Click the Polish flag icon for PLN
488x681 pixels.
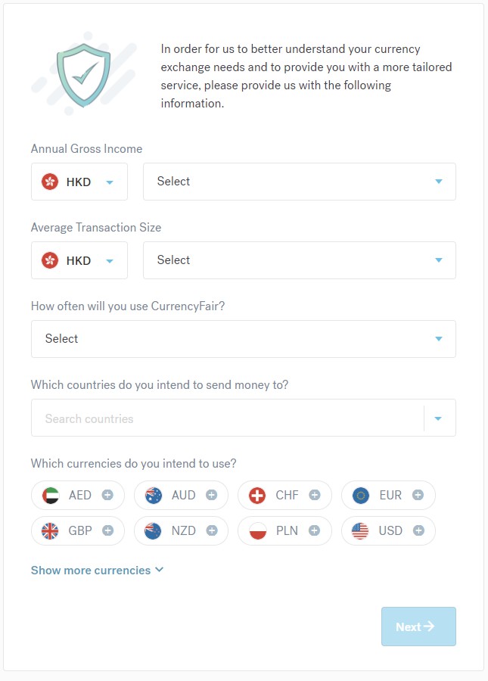(x=257, y=530)
